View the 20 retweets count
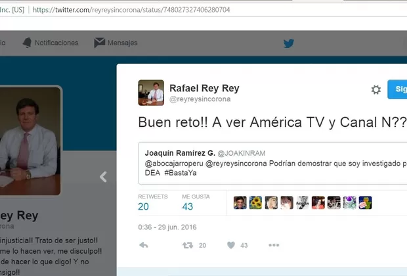This screenshot has width=407, height=276. [x=143, y=206]
